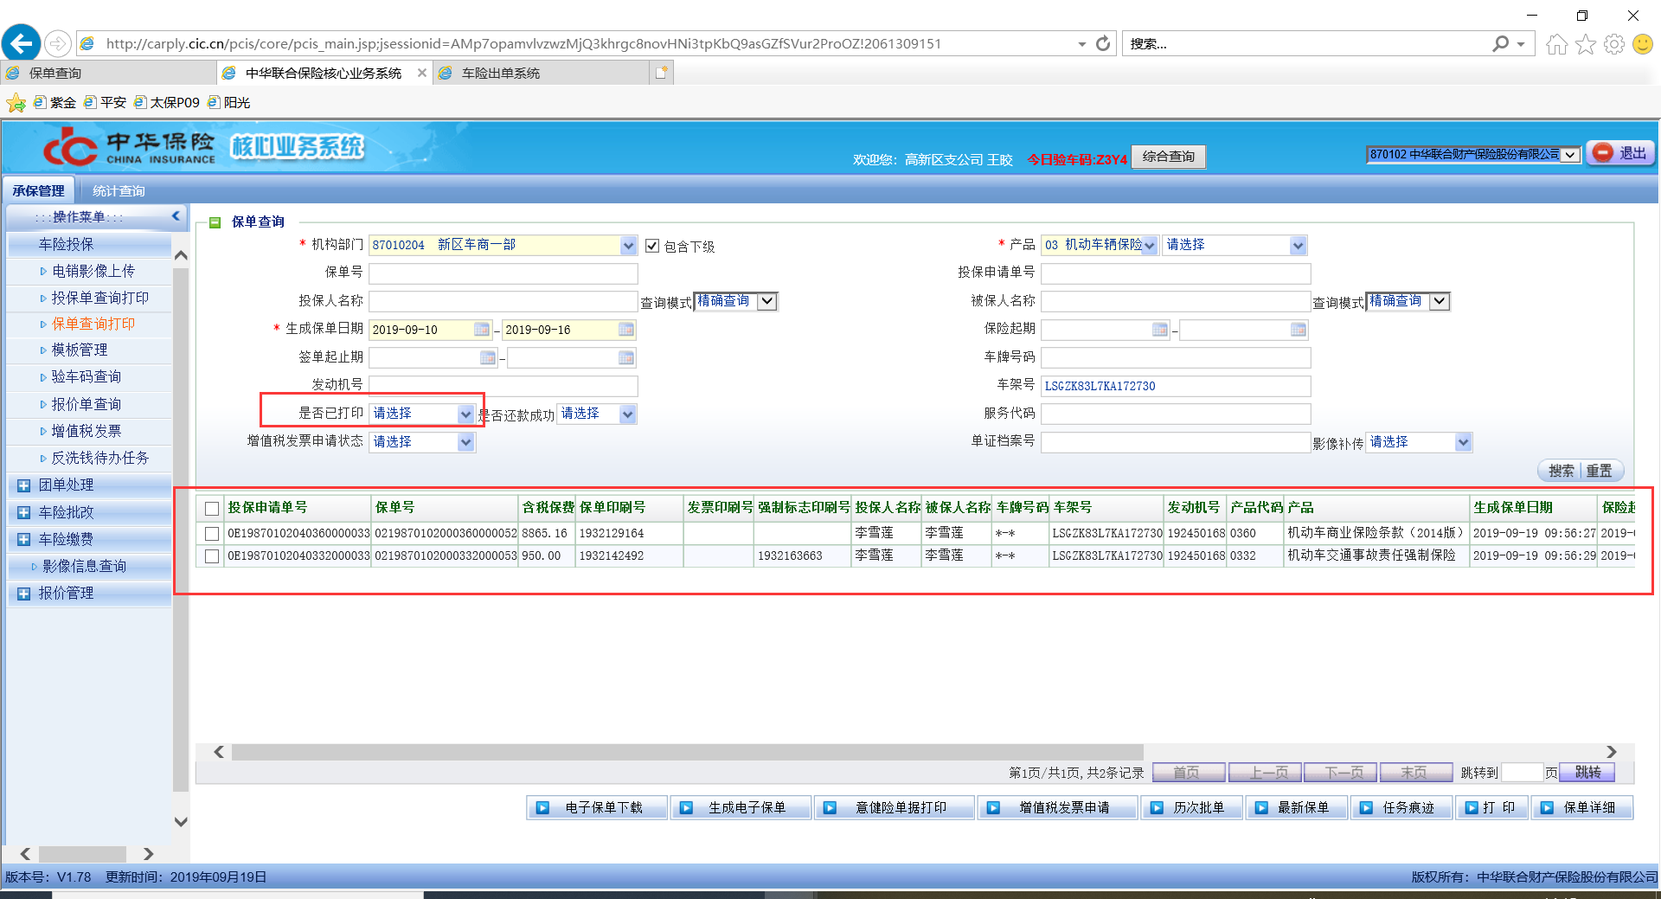The image size is (1661, 899).
Task: Open 验车码查询 in the sidebar menu
Action: 87,376
